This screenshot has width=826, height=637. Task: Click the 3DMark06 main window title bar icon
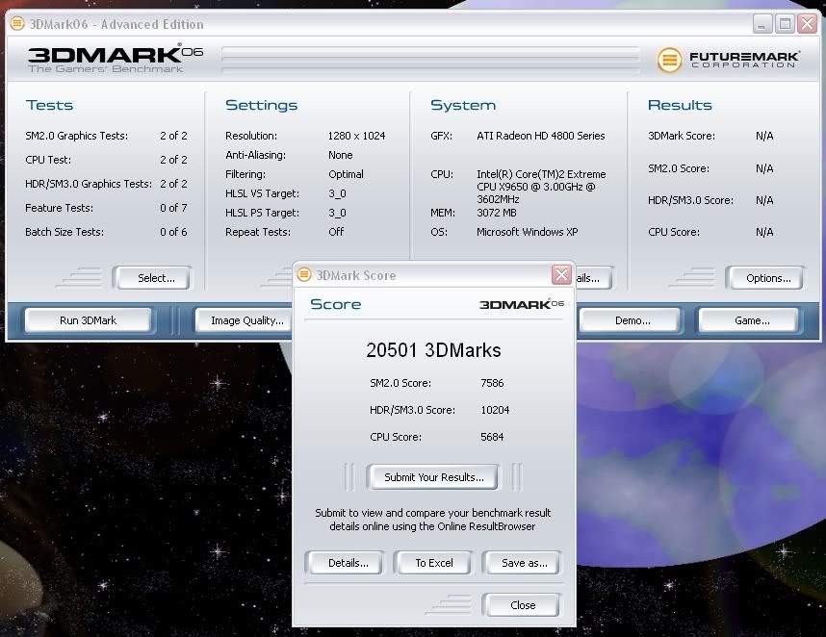click(17, 24)
